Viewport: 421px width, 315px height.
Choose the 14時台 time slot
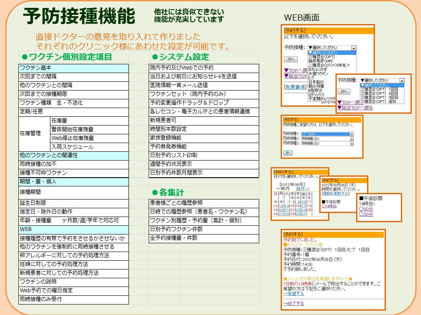click(x=329, y=206)
